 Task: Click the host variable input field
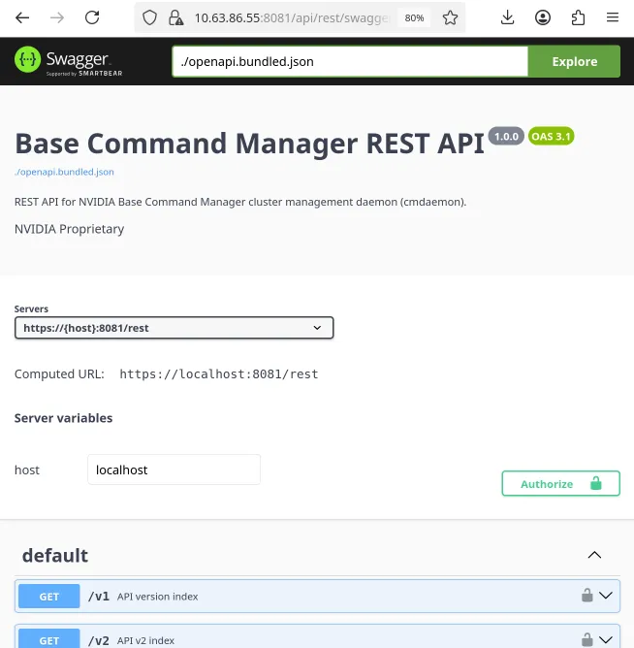pos(174,470)
